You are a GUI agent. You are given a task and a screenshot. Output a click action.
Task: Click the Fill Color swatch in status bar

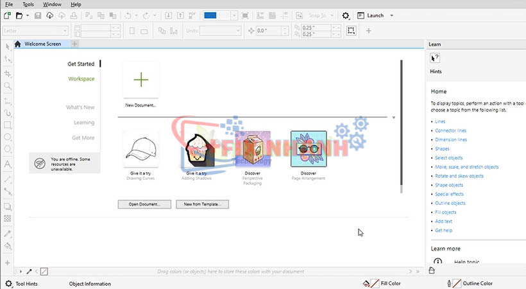coord(375,284)
